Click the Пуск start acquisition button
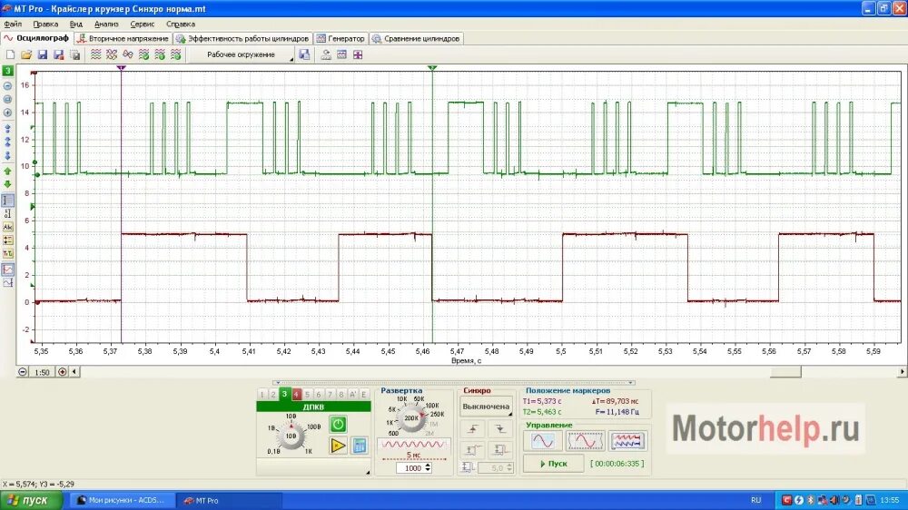The height and width of the screenshot is (510, 908). [x=553, y=464]
